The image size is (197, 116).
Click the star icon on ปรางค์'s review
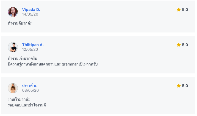pyautogui.click(x=179, y=86)
